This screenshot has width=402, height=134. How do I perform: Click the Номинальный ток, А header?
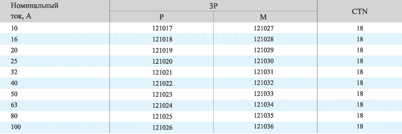[x=35, y=11]
